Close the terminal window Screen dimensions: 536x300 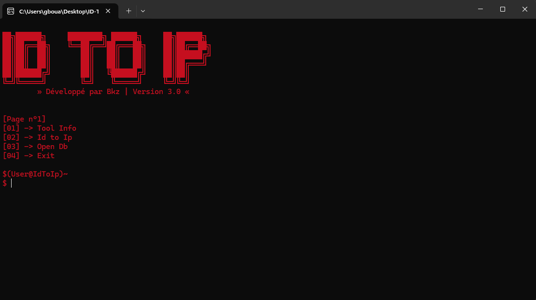[525, 9]
